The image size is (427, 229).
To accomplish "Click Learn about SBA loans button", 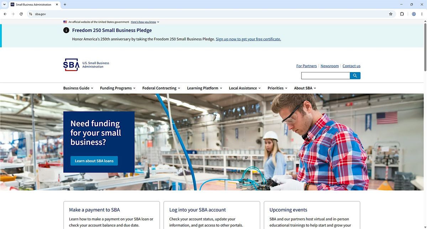I will pos(94,161).
